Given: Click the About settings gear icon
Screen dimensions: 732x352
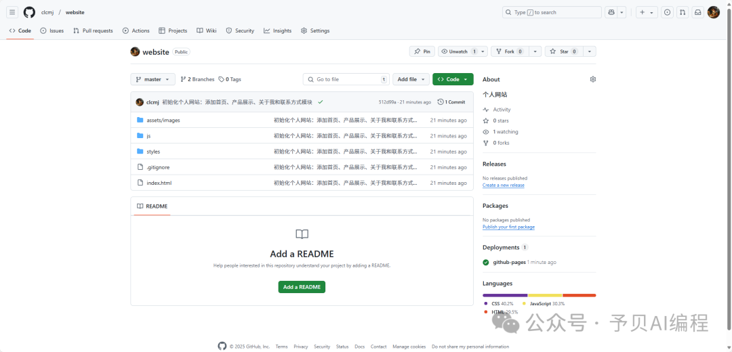Looking at the screenshot, I should click(x=593, y=79).
